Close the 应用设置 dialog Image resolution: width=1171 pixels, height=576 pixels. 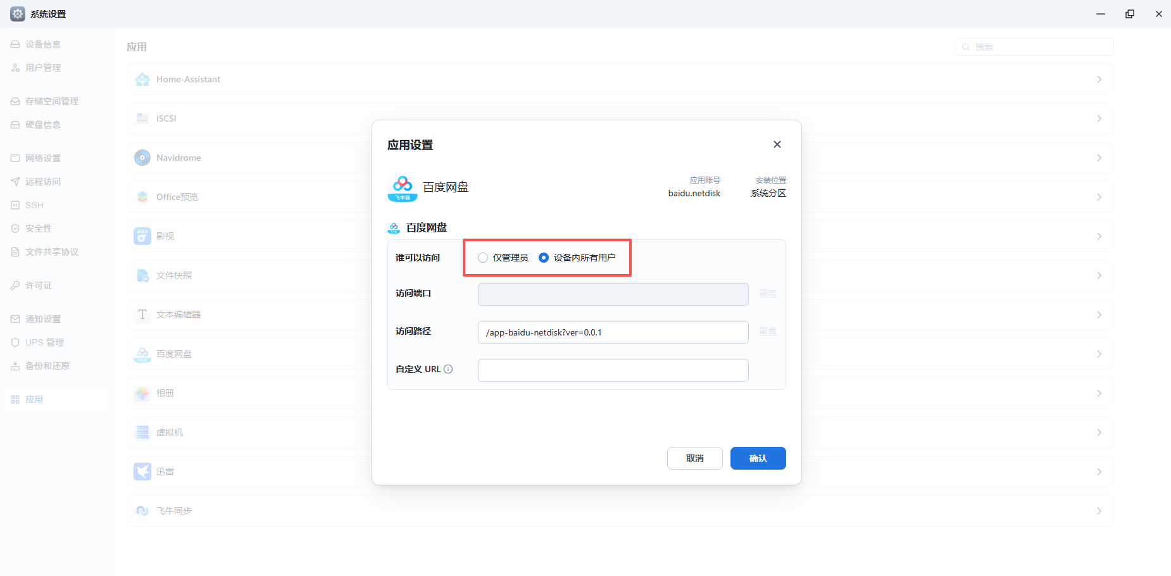tap(777, 144)
